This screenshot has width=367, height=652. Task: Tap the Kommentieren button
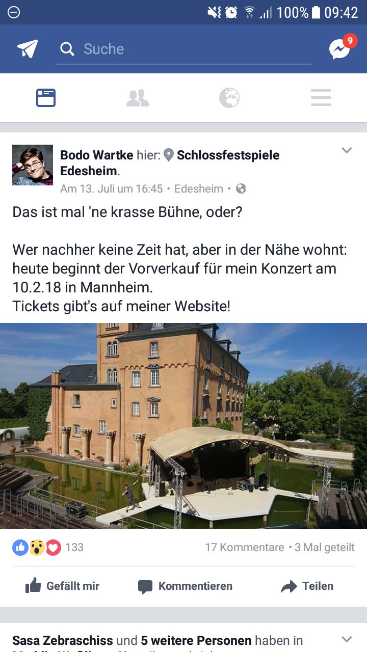(x=185, y=586)
